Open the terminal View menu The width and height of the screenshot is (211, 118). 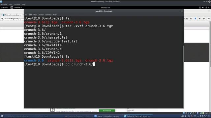click(x=35, y=15)
